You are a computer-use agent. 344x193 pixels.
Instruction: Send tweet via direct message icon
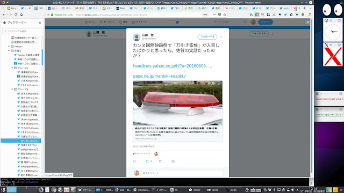tap(173, 161)
